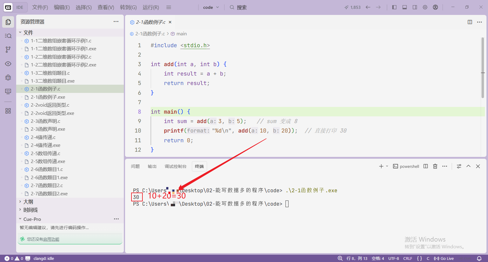Go back with the left arrow
Screen dimensions: 488x262
pyautogui.click(x=368, y=7)
